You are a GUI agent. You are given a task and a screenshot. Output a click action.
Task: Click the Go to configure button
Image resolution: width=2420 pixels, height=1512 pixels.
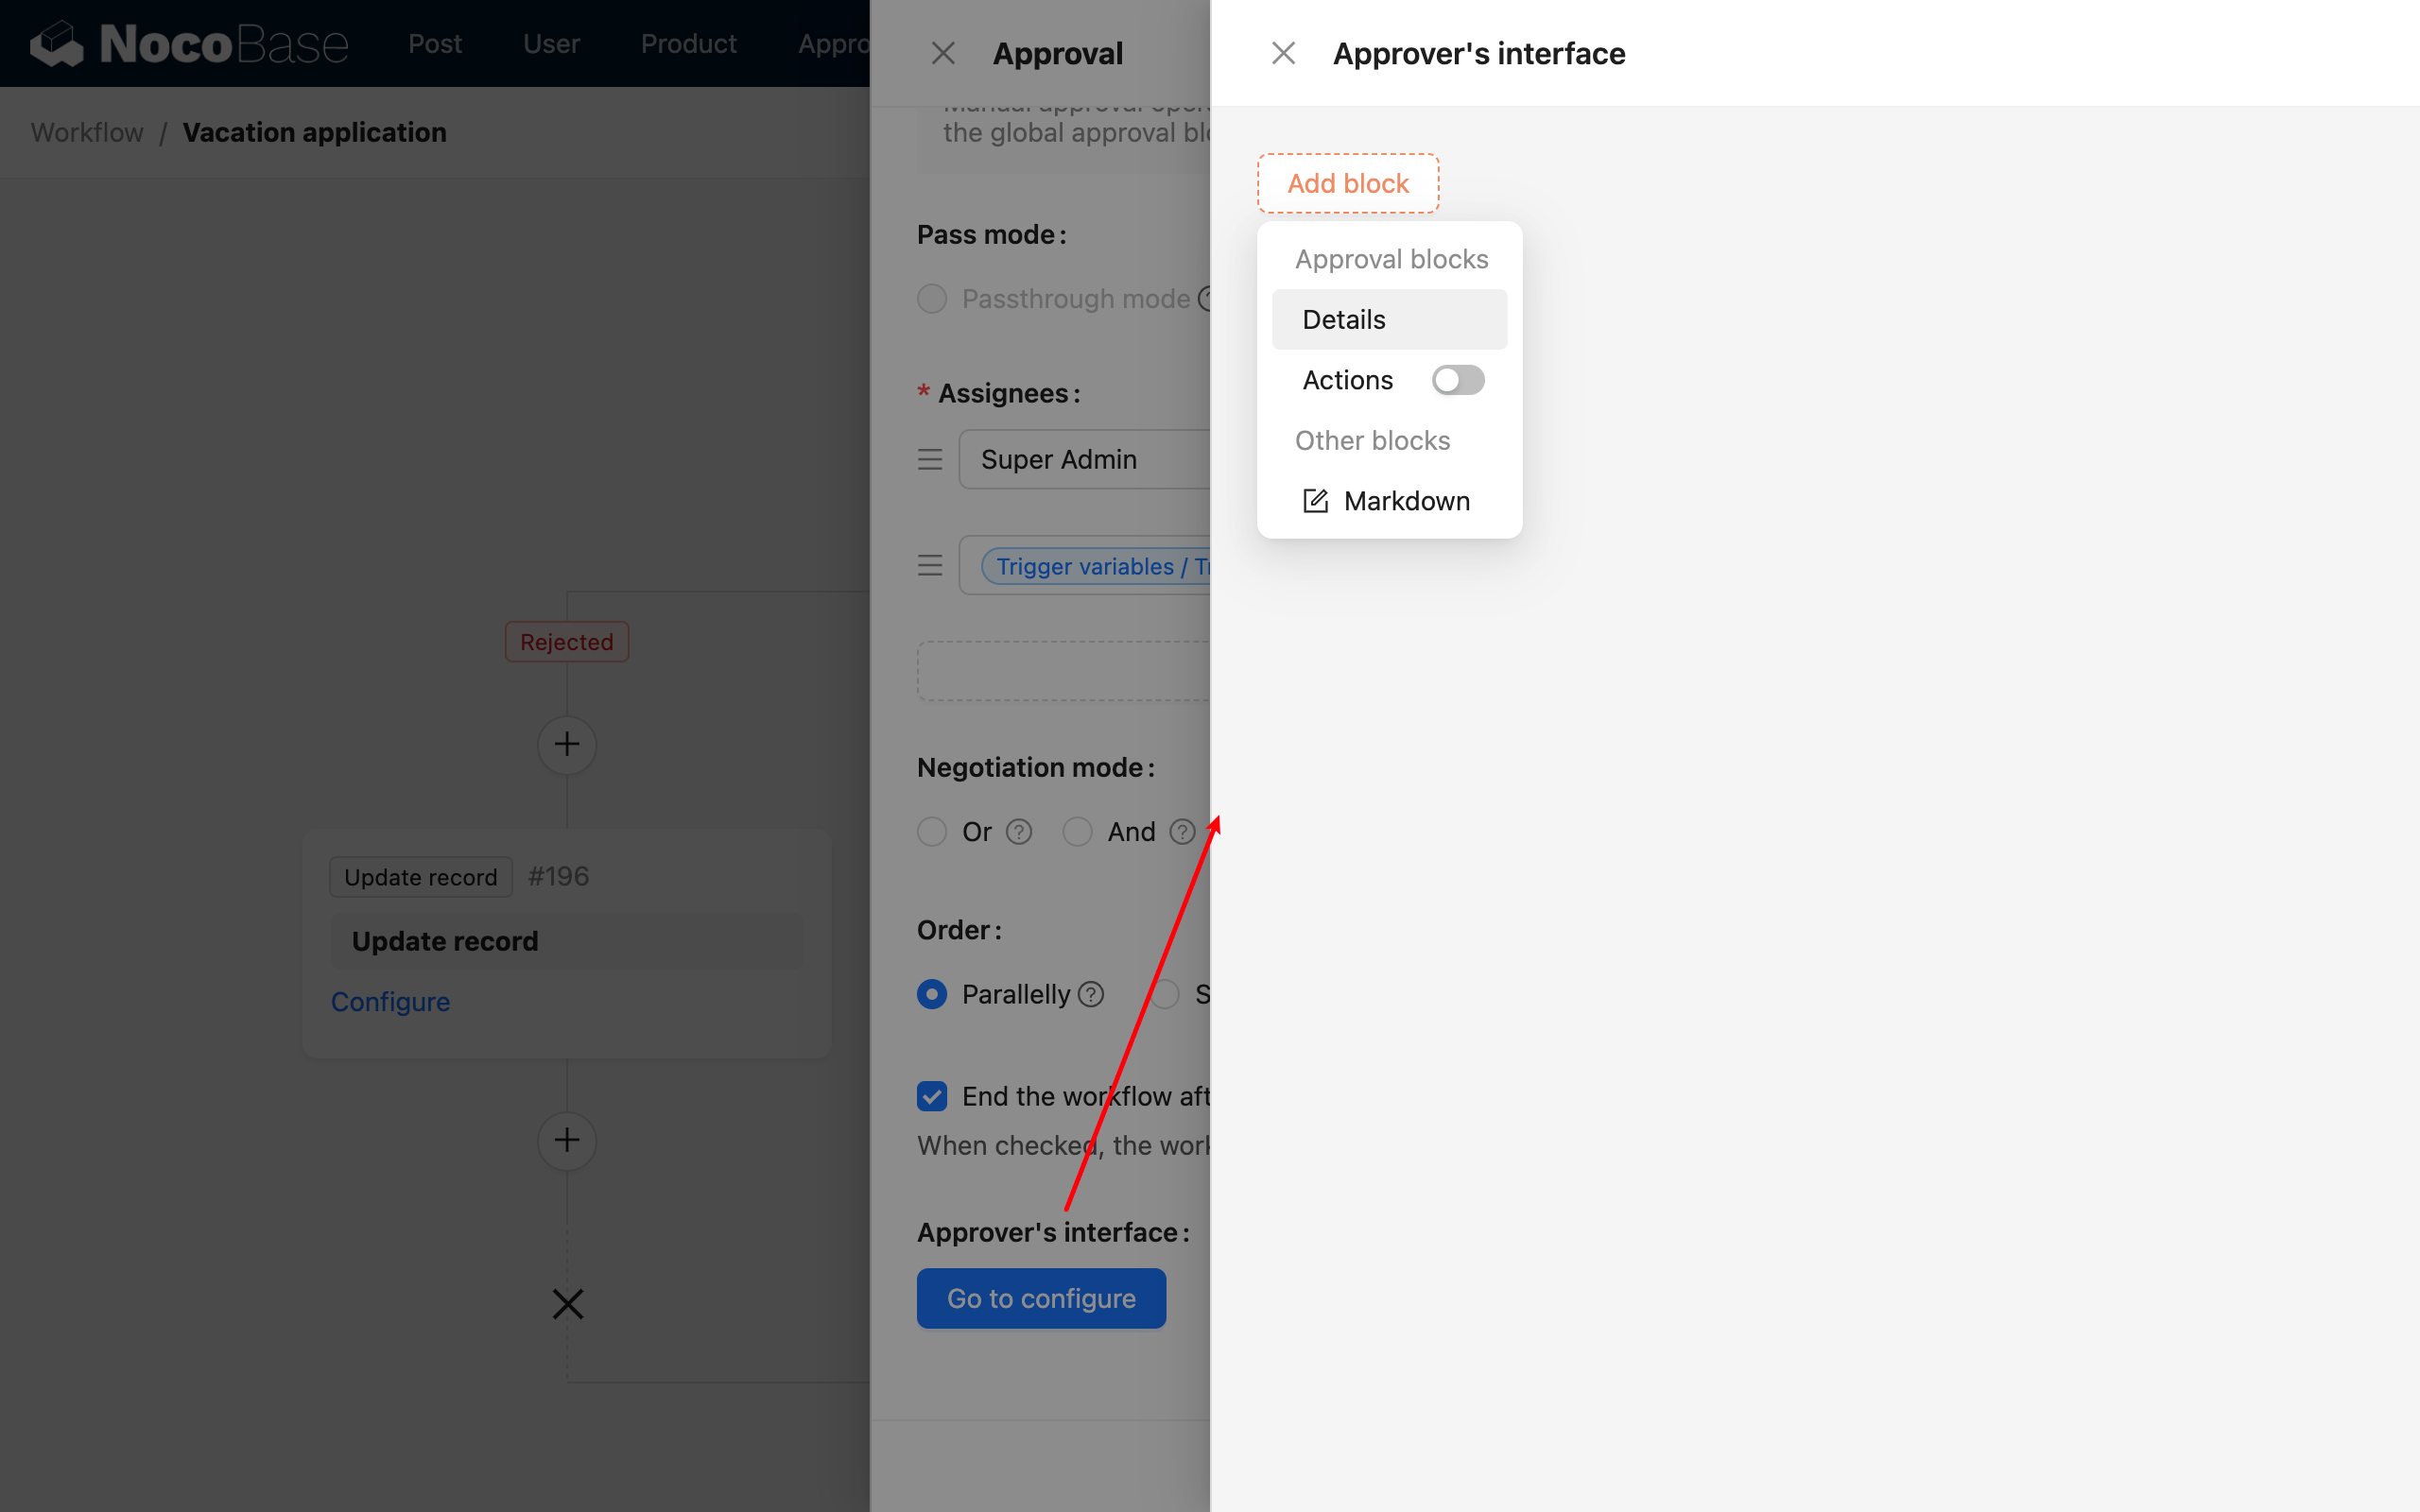coord(1041,1297)
